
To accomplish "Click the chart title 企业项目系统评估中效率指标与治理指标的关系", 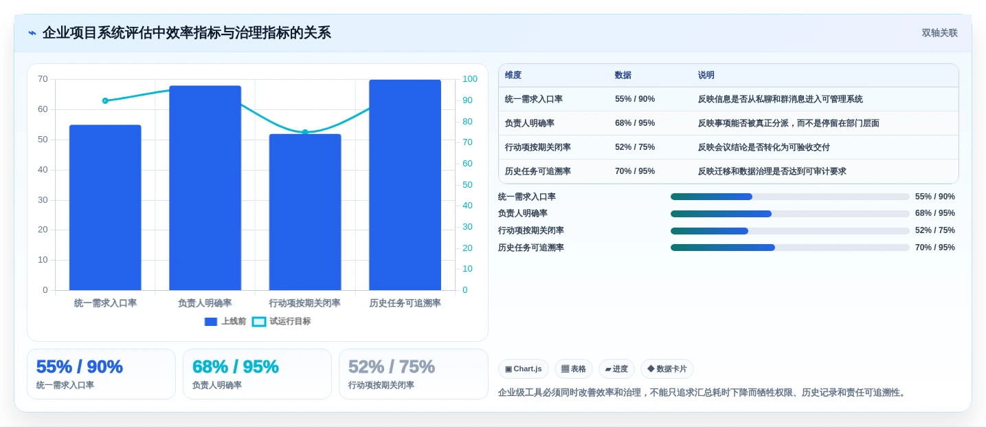I will coord(187,33).
